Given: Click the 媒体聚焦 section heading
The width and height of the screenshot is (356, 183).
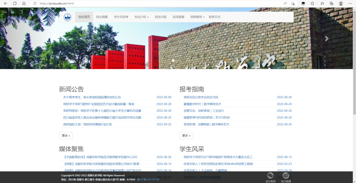Looking at the screenshot, I should 71,149.
